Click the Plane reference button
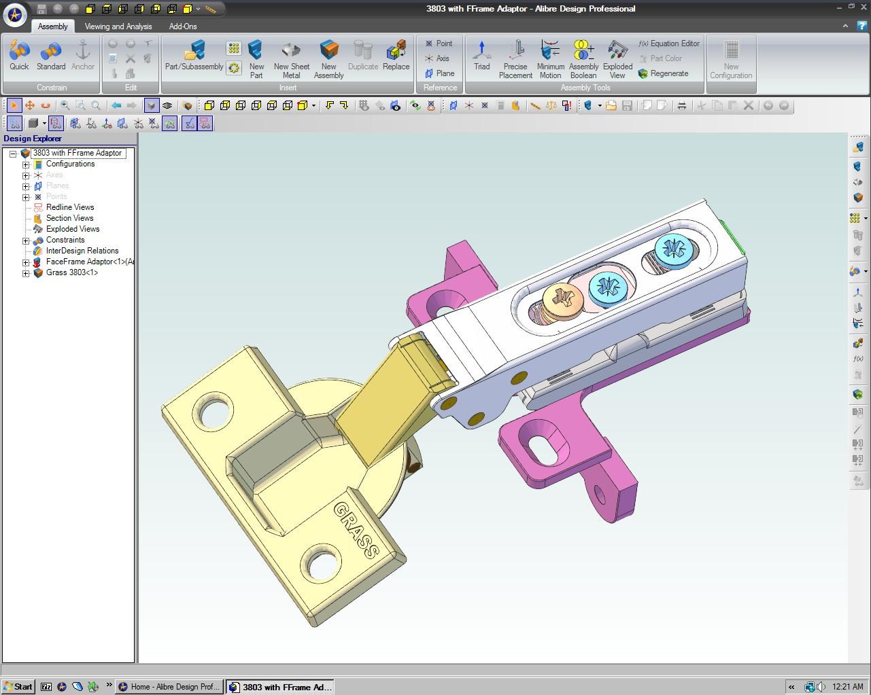The width and height of the screenshot is (871, 695). (440, 73)
